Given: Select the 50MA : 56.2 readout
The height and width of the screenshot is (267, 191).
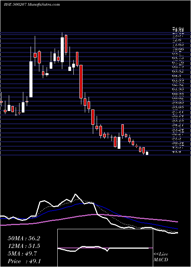Looking at the screenshot, I should (24, 238).
